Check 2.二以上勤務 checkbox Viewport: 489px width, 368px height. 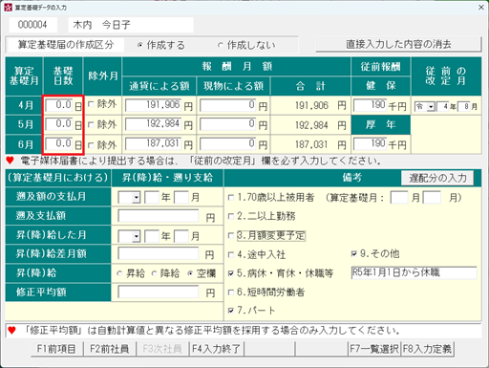[x=231, y=217]
